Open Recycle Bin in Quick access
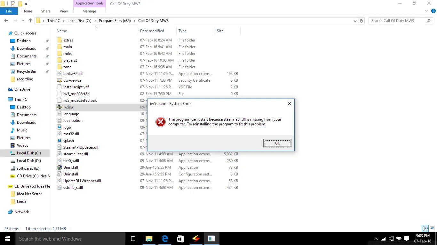437x245 pixels. (27, 71)
